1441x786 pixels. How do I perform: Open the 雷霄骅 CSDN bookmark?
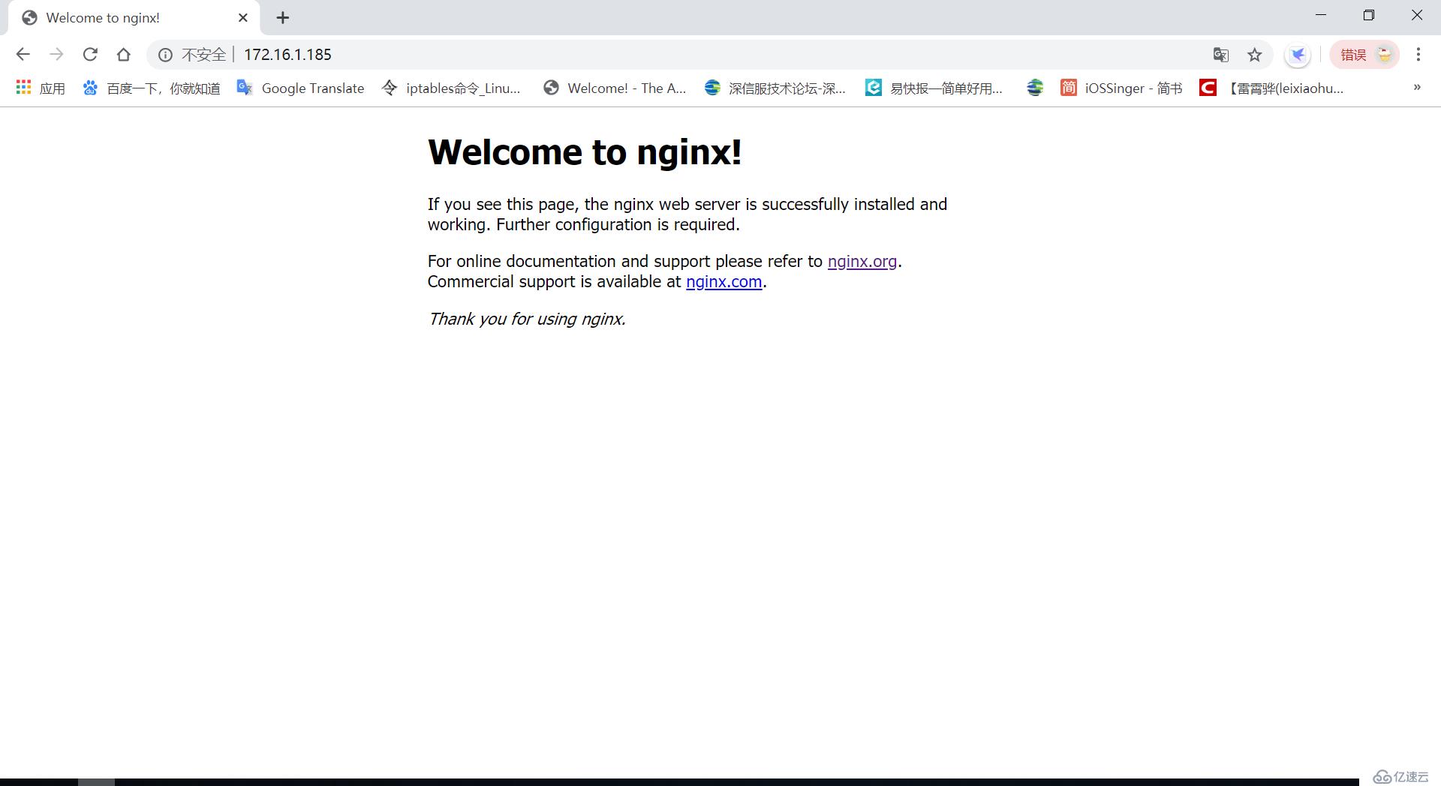[1271, 88]
